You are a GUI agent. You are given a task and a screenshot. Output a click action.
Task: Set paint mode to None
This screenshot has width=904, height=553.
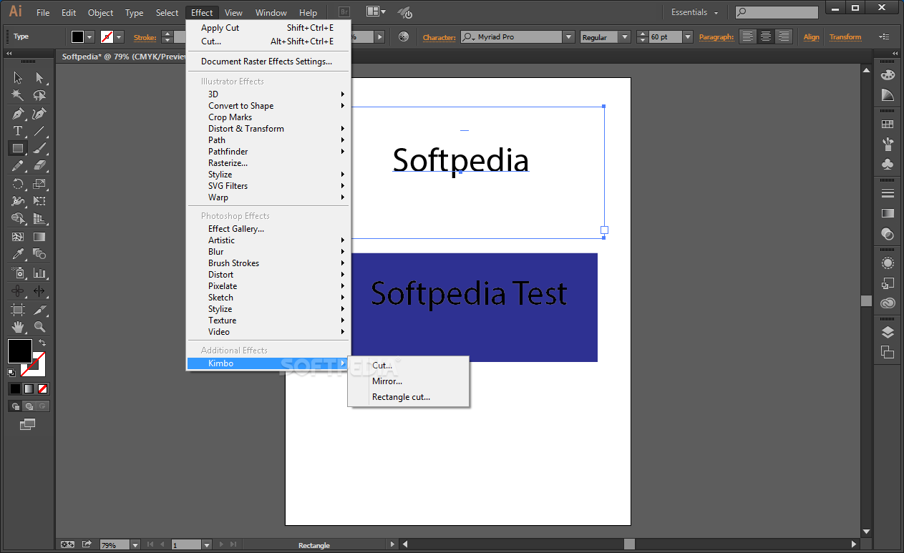[x=43, y=388]
